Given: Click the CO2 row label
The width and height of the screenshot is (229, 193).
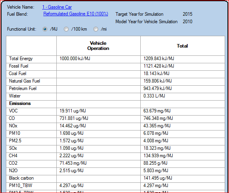Looking at the screenshot, I should [x=13, y=163].
